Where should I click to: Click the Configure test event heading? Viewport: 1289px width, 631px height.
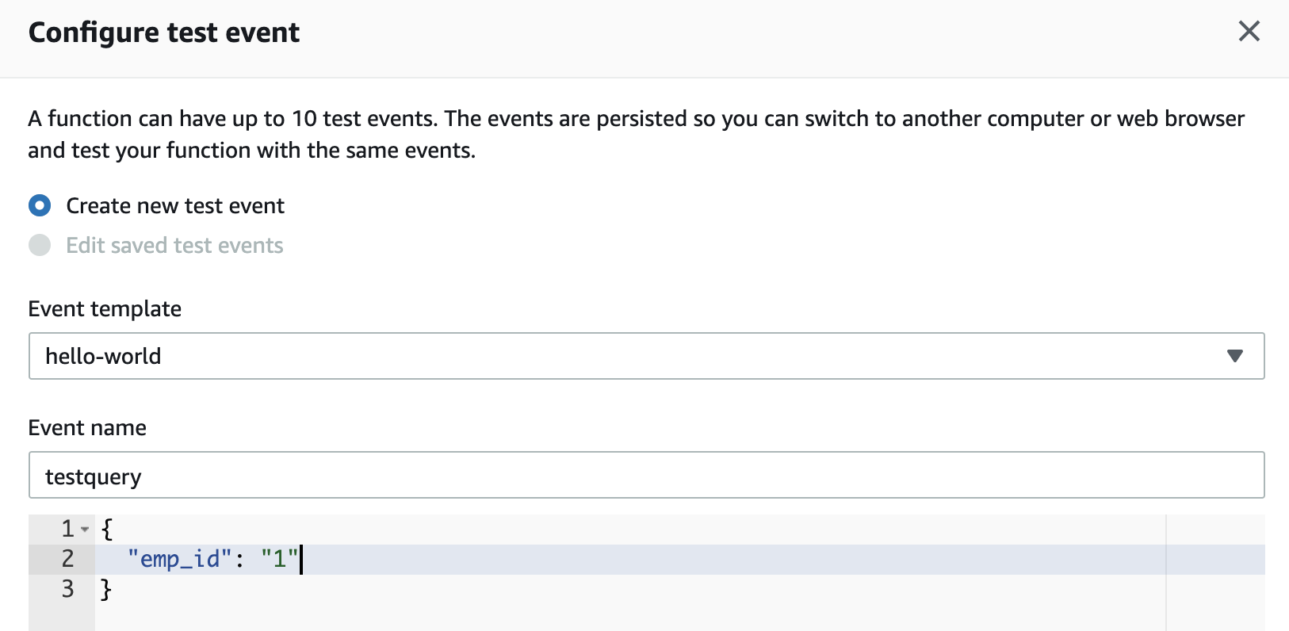click(164, 33)
